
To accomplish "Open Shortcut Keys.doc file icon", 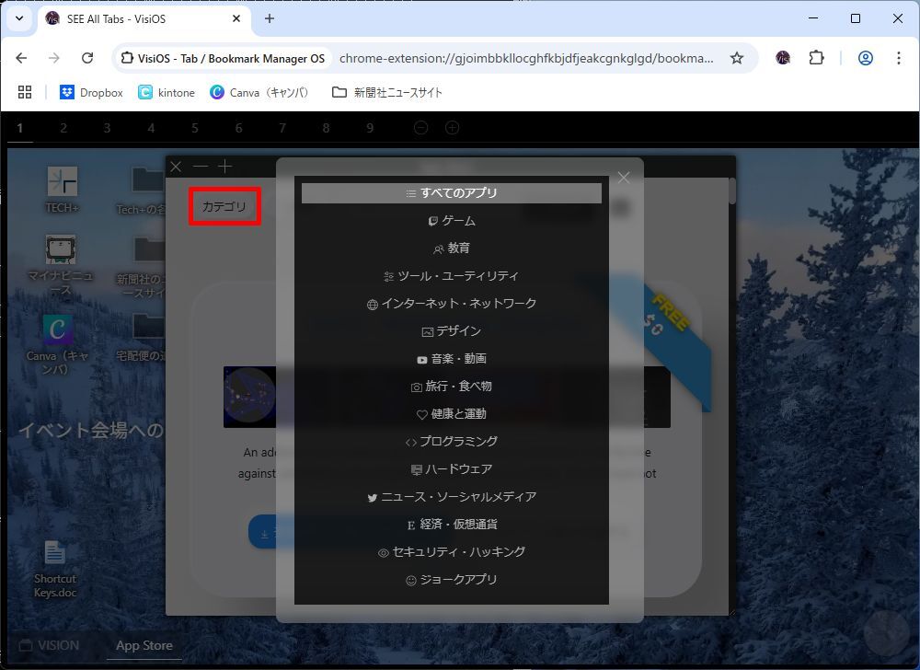I will 54,569.
